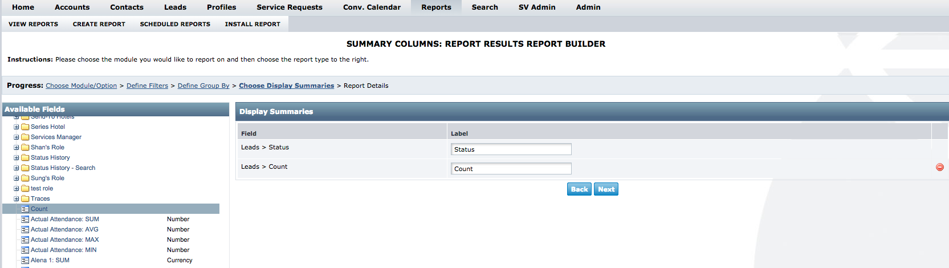Click the Back button
The width and height of the screenshot is (949, 268).
(x=579, y=189)
